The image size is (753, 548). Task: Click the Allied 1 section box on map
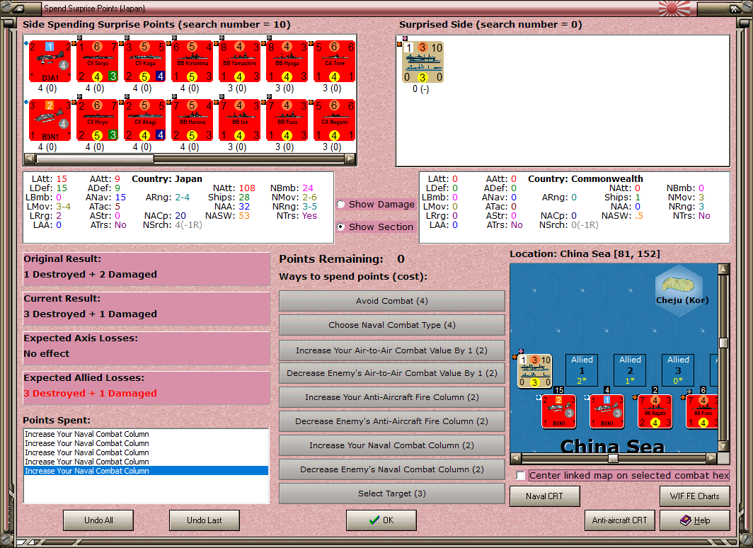[582, 370]
